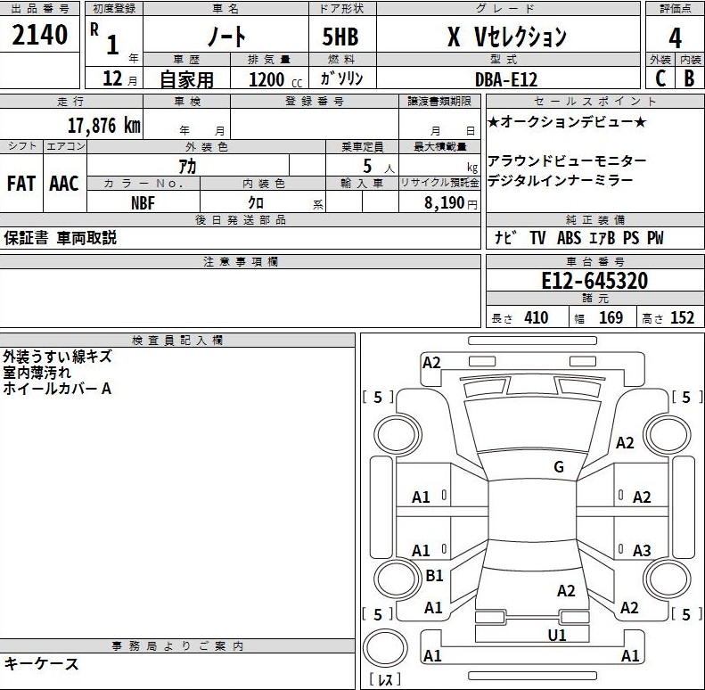The width and height of the screenshot is (705, 690).
Task: Select ★オークションデビュー★ sales point
Action: point(568,122)
